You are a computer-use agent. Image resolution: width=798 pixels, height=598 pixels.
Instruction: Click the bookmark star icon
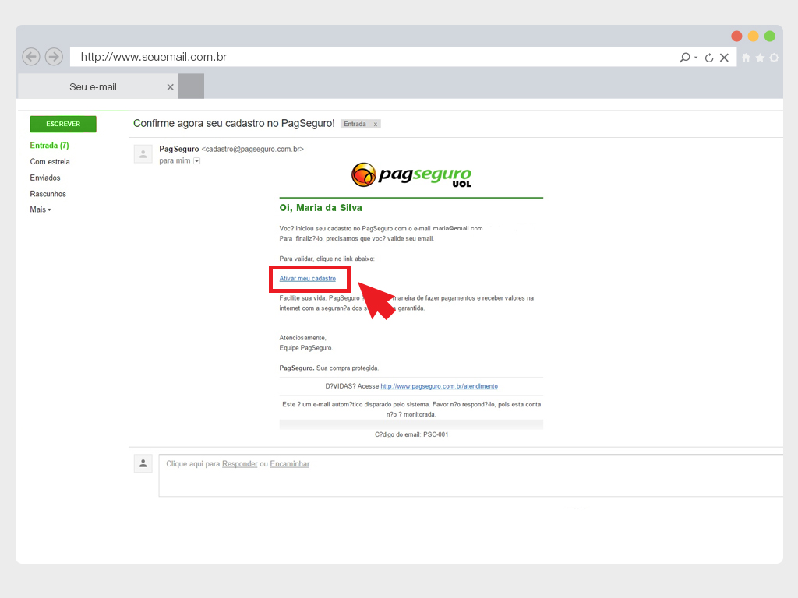[760, 58]
